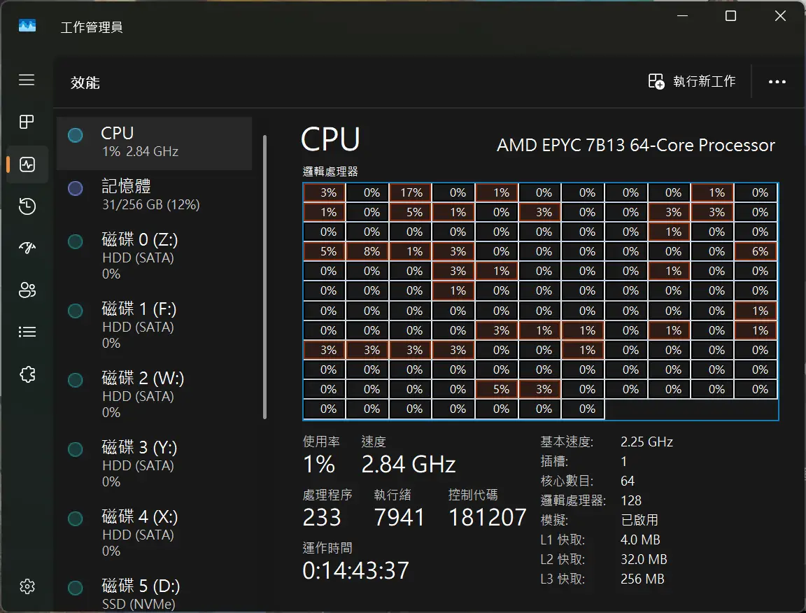Toggle the hamburger navigation menu
This screenshot has height=613, width=806.
point(27,80)
